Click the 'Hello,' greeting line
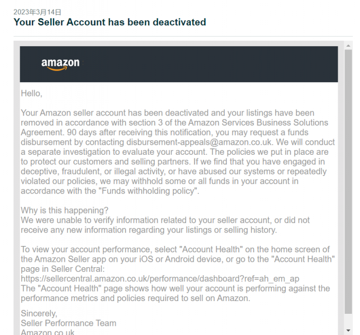 click(32, 93)
